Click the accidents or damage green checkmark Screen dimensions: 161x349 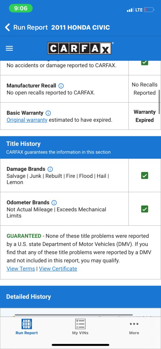145,63
